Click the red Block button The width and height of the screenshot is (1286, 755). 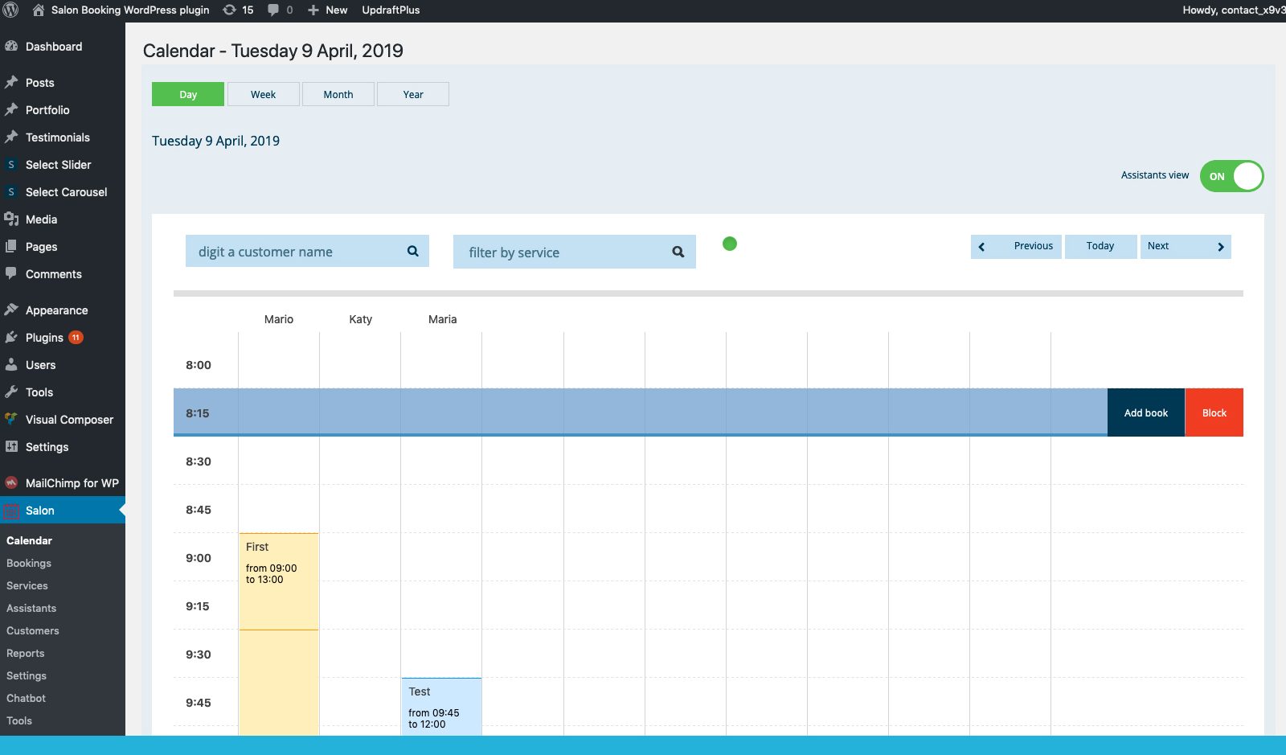point(1214,413)
